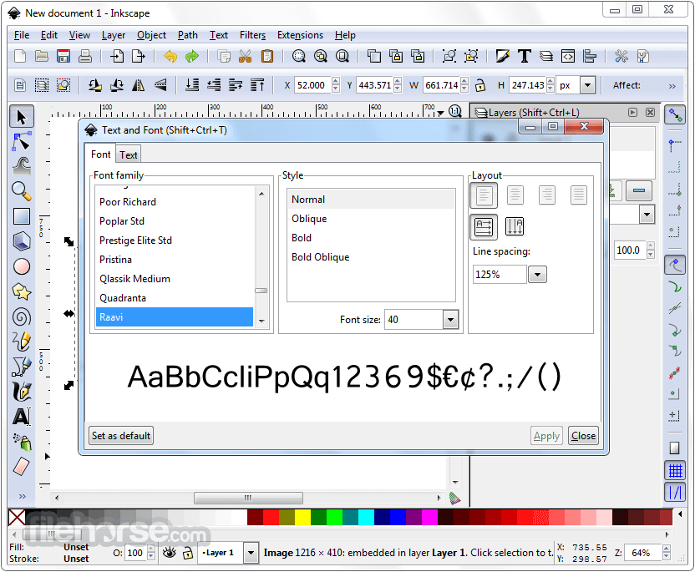Open the Extensions menu
Image resolution: width=695 pixels, height=572 pixels.
(x=300, y=35)
